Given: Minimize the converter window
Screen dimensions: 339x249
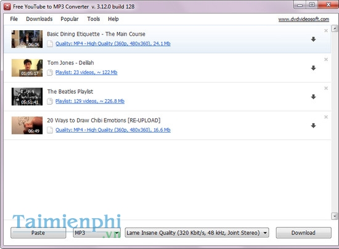Looking at the screenshot, I should 300,5.
